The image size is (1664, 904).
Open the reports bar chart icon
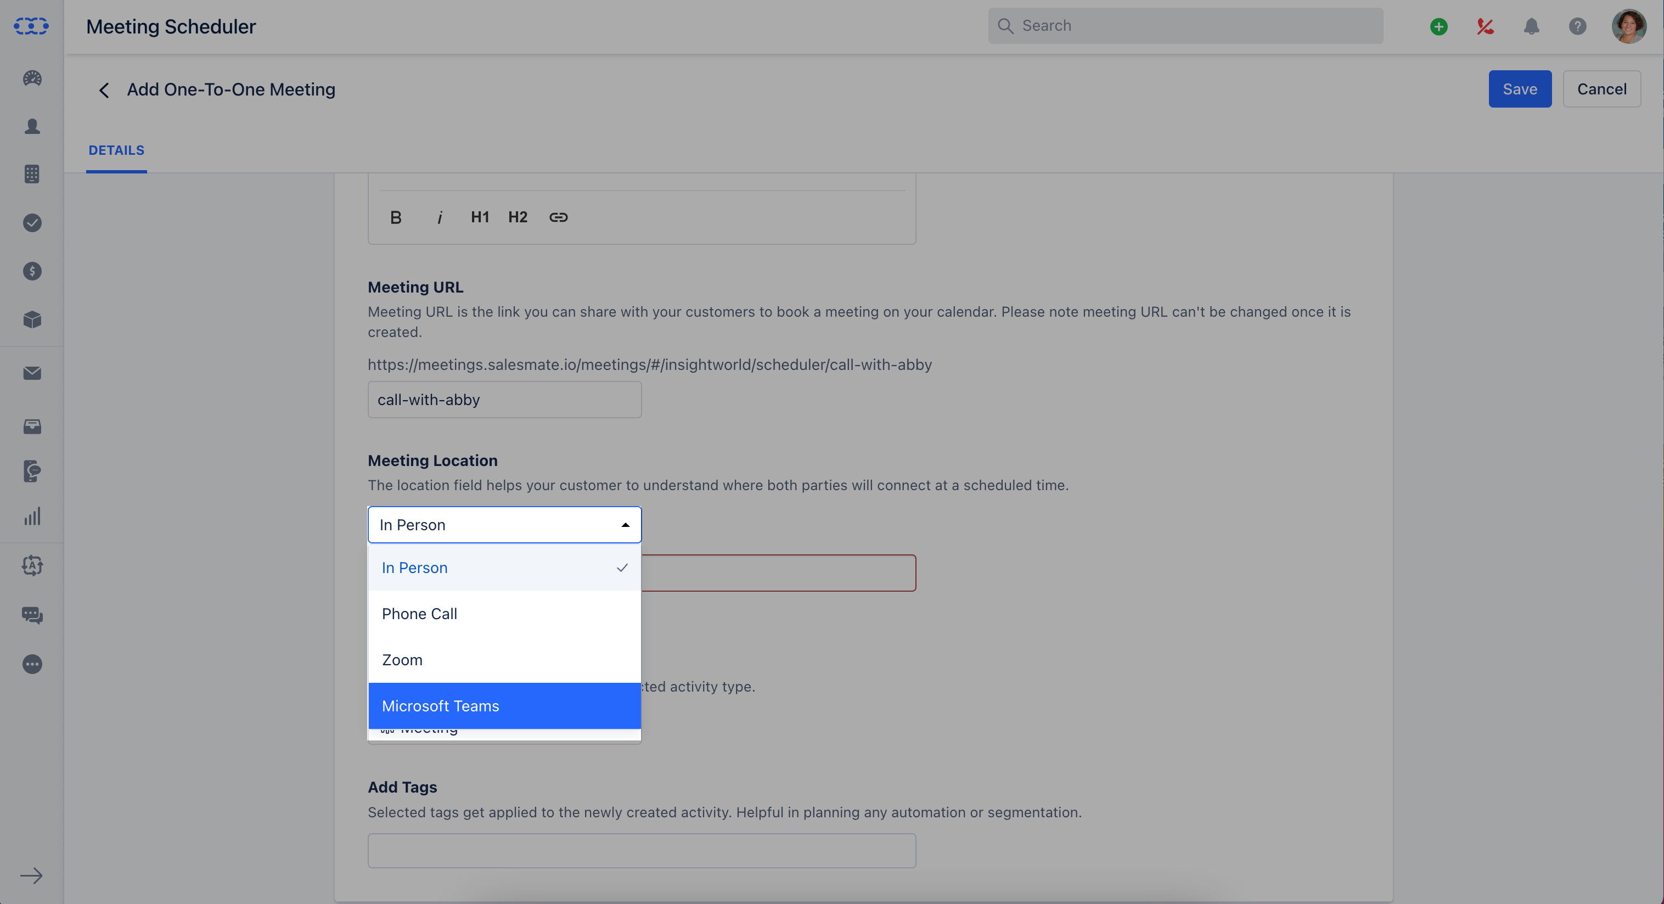point(32,515)
